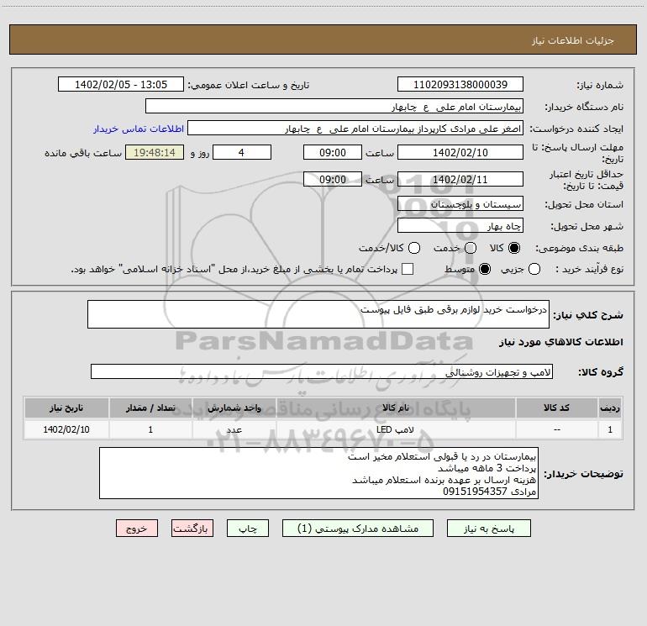
Task: Choose the متوسط purchase type radio
Action: coord(485,270)
